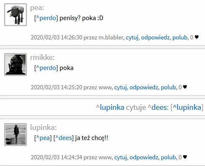Click the heart icon on lupinka's post
This screenshot has height=166, width=205.
(185, 157)
